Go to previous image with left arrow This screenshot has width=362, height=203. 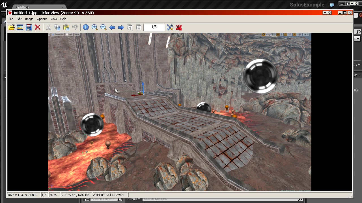click(x=112, y=27)
